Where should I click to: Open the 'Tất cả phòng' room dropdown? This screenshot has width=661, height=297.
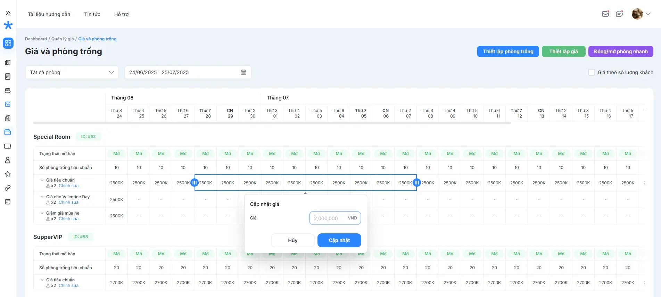coord(72,72)
